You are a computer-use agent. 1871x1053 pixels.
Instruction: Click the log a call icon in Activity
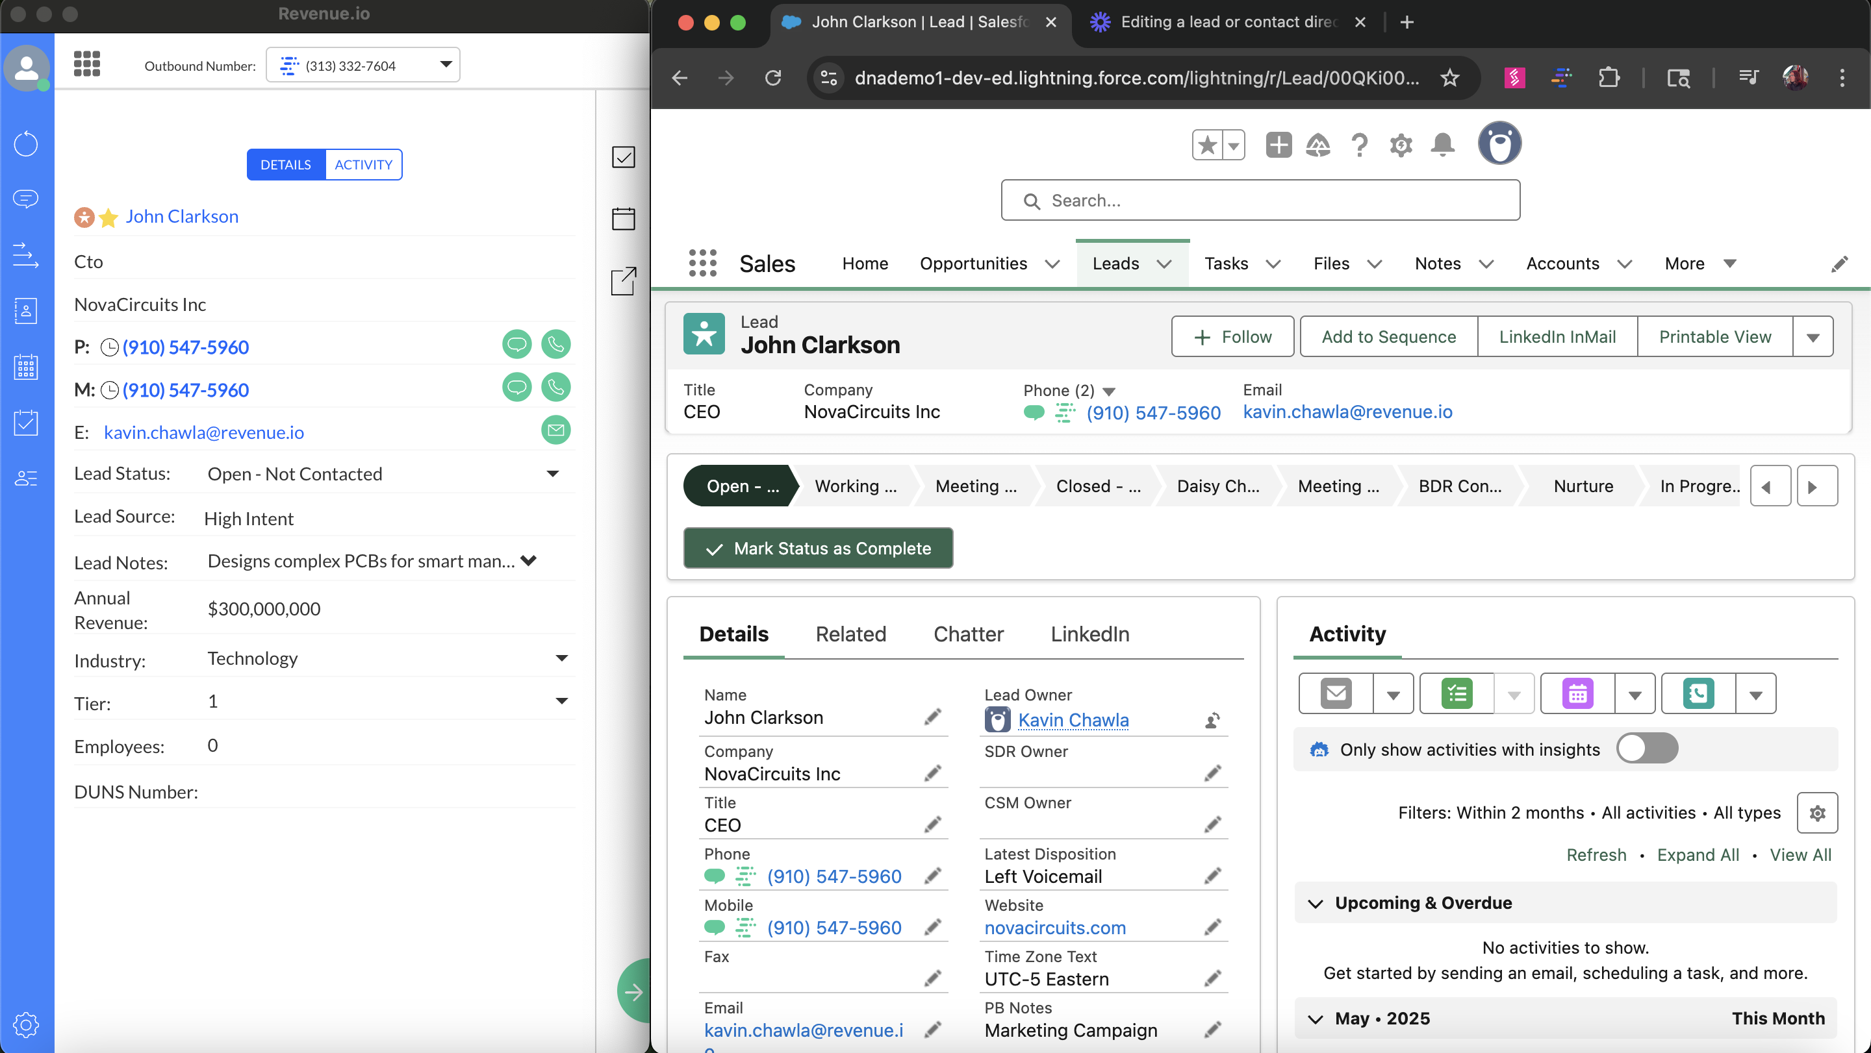(x=1698, y=694)
